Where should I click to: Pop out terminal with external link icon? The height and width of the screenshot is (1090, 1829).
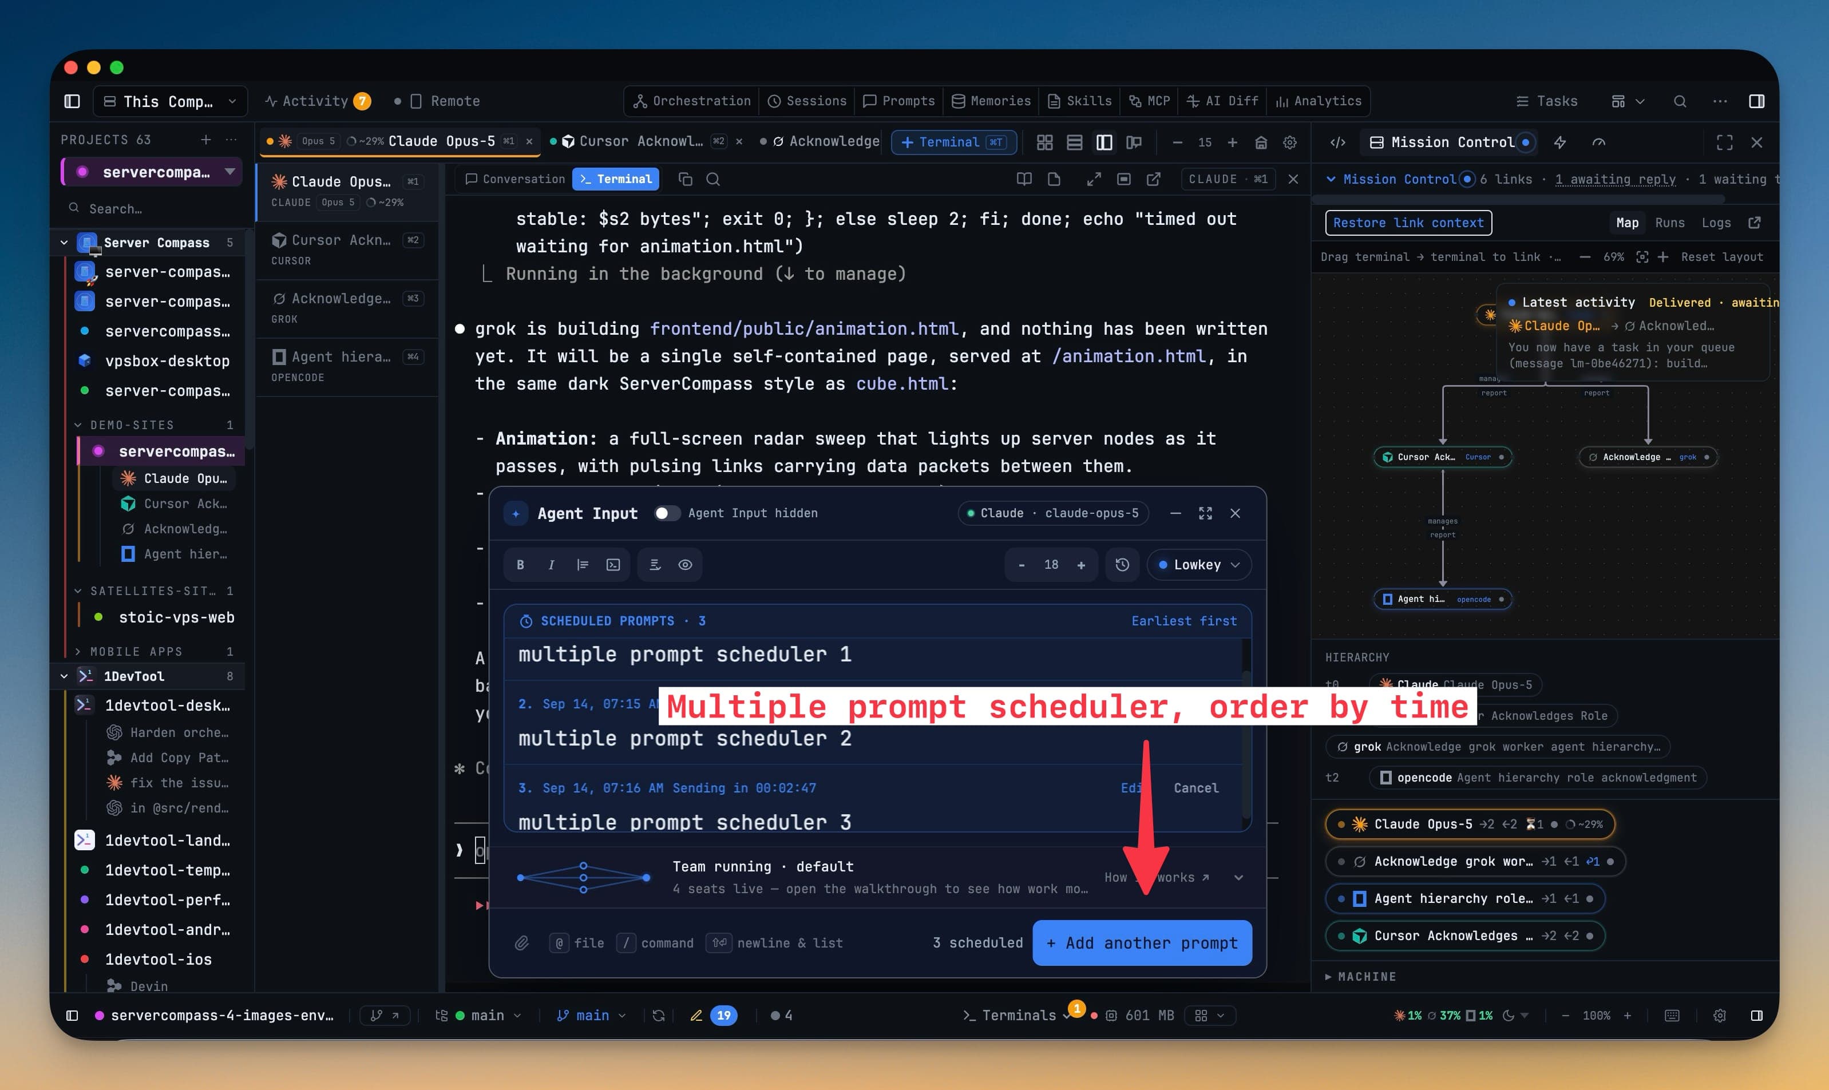(x=1153, y=179)
